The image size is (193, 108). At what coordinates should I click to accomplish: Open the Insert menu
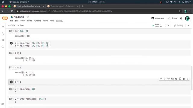click(29, 21)
